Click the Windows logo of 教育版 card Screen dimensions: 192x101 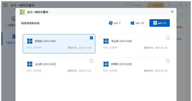click(x=106, y=64)
